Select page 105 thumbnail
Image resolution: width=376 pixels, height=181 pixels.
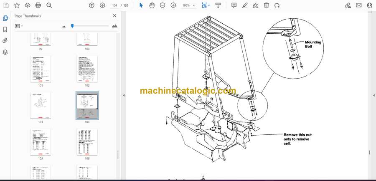tap(41, 142)
